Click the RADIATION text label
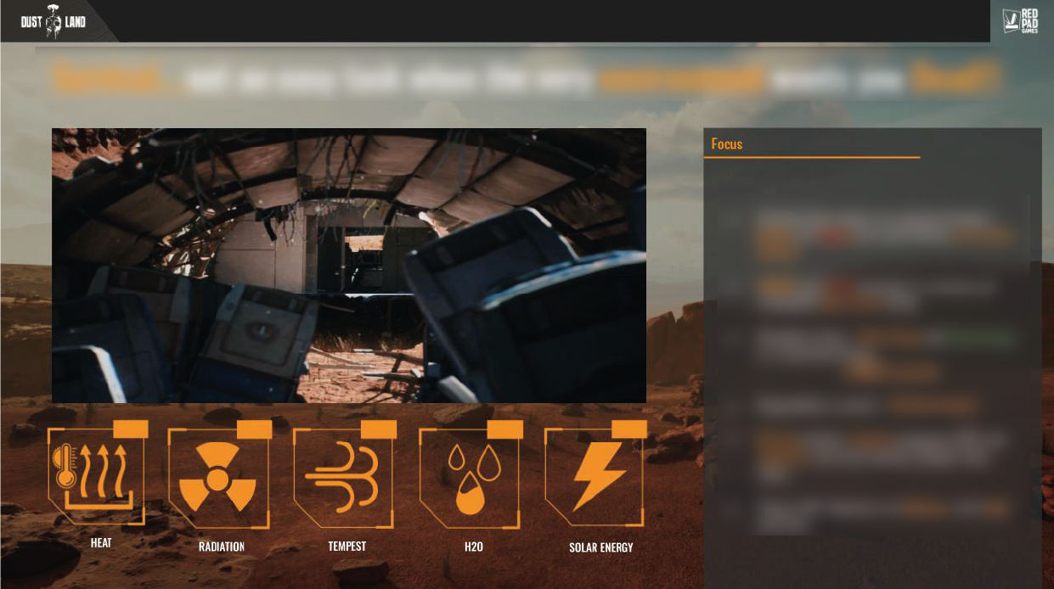The width and height of the screenshot is (1054, 589). (x=222, y=547)
